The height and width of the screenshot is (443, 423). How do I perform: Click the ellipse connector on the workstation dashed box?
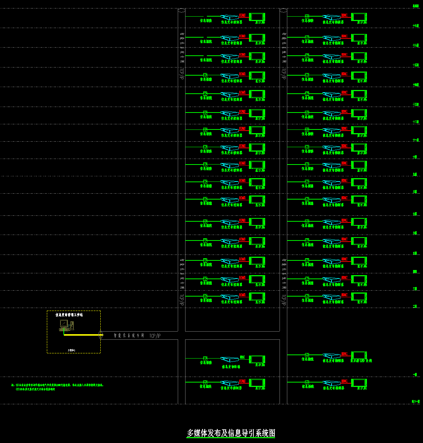101,335
